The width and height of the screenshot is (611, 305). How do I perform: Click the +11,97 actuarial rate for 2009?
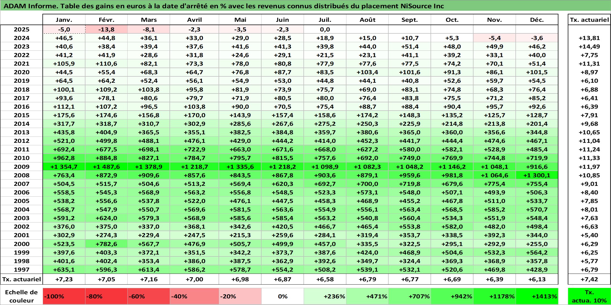point(589,167)
